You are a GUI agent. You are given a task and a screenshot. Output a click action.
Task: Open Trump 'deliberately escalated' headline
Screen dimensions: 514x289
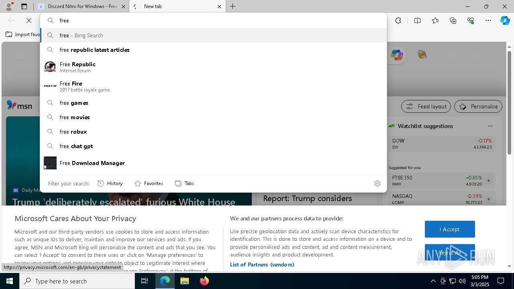(x=124, y=202)
